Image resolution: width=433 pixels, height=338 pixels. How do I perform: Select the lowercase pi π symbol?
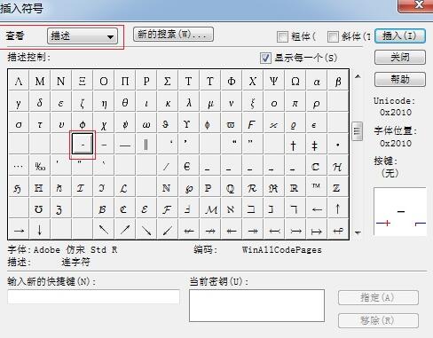(x=295, y=102)
